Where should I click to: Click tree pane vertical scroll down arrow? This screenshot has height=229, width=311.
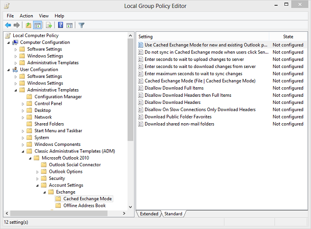pyautogui.click(x=130, y=207)
